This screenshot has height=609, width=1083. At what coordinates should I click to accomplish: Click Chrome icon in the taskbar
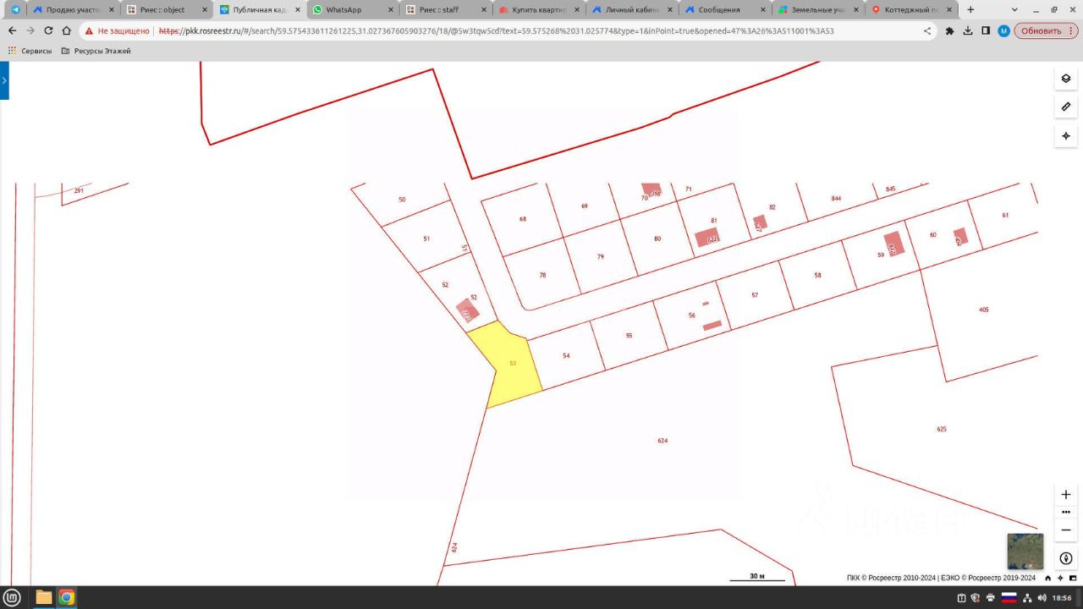point(66,598)
